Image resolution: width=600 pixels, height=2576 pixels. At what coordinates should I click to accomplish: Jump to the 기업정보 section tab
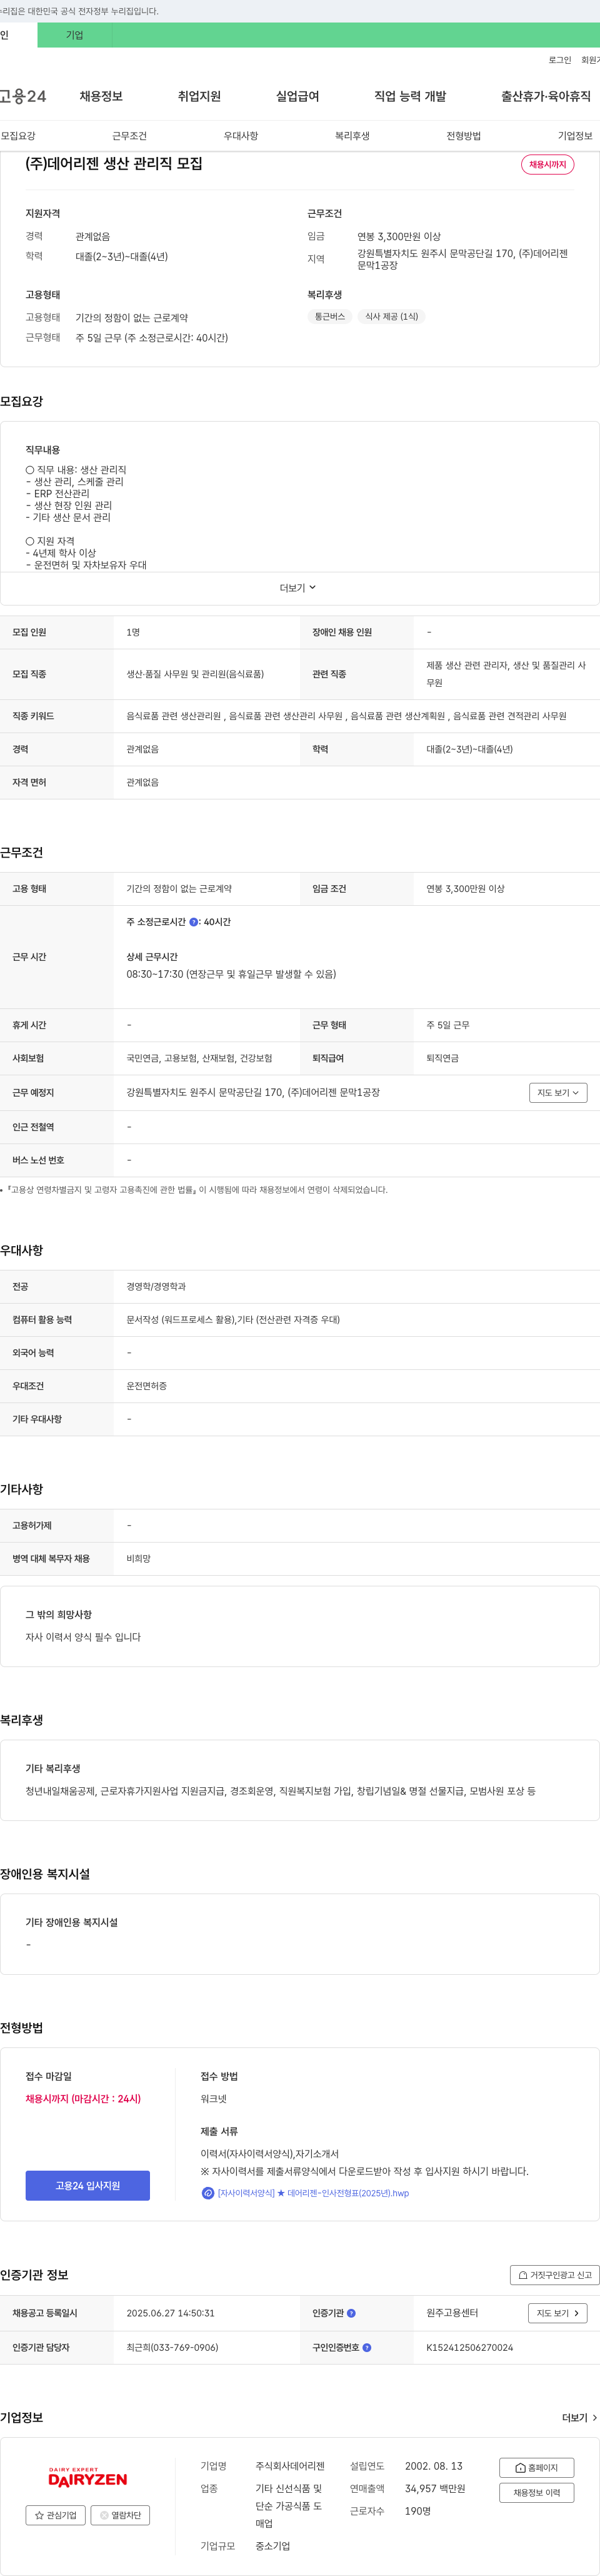pyautogui.click(x=575, y=136)
